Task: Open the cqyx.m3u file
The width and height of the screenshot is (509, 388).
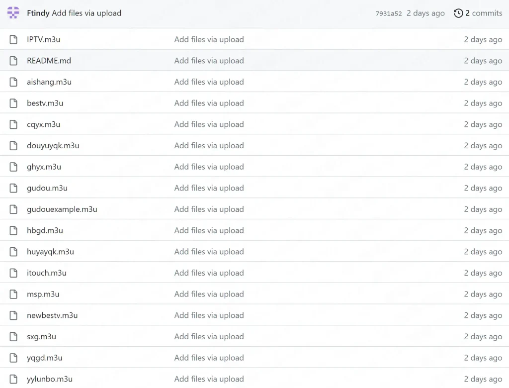Action: click(43, 124)
